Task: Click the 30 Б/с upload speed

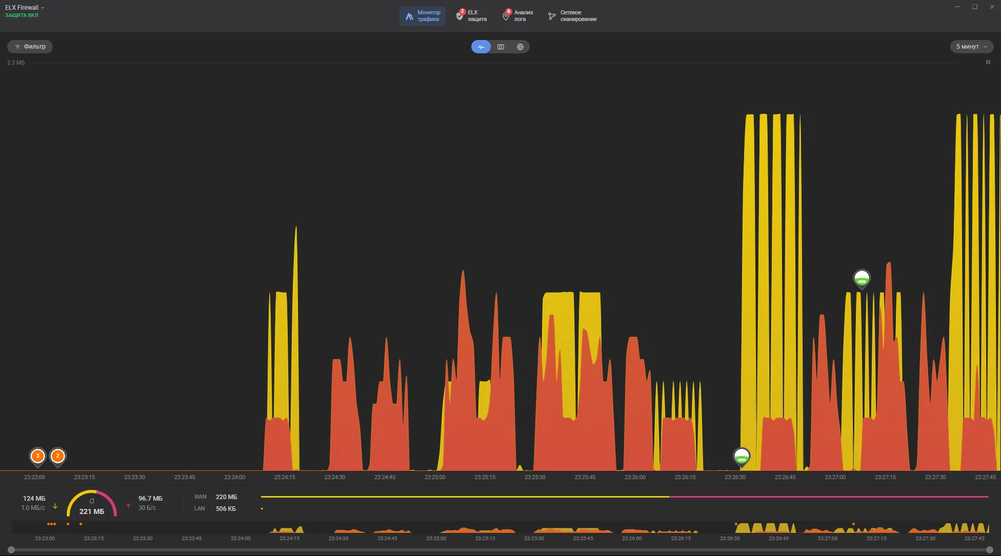Action: tap(147, 508)
